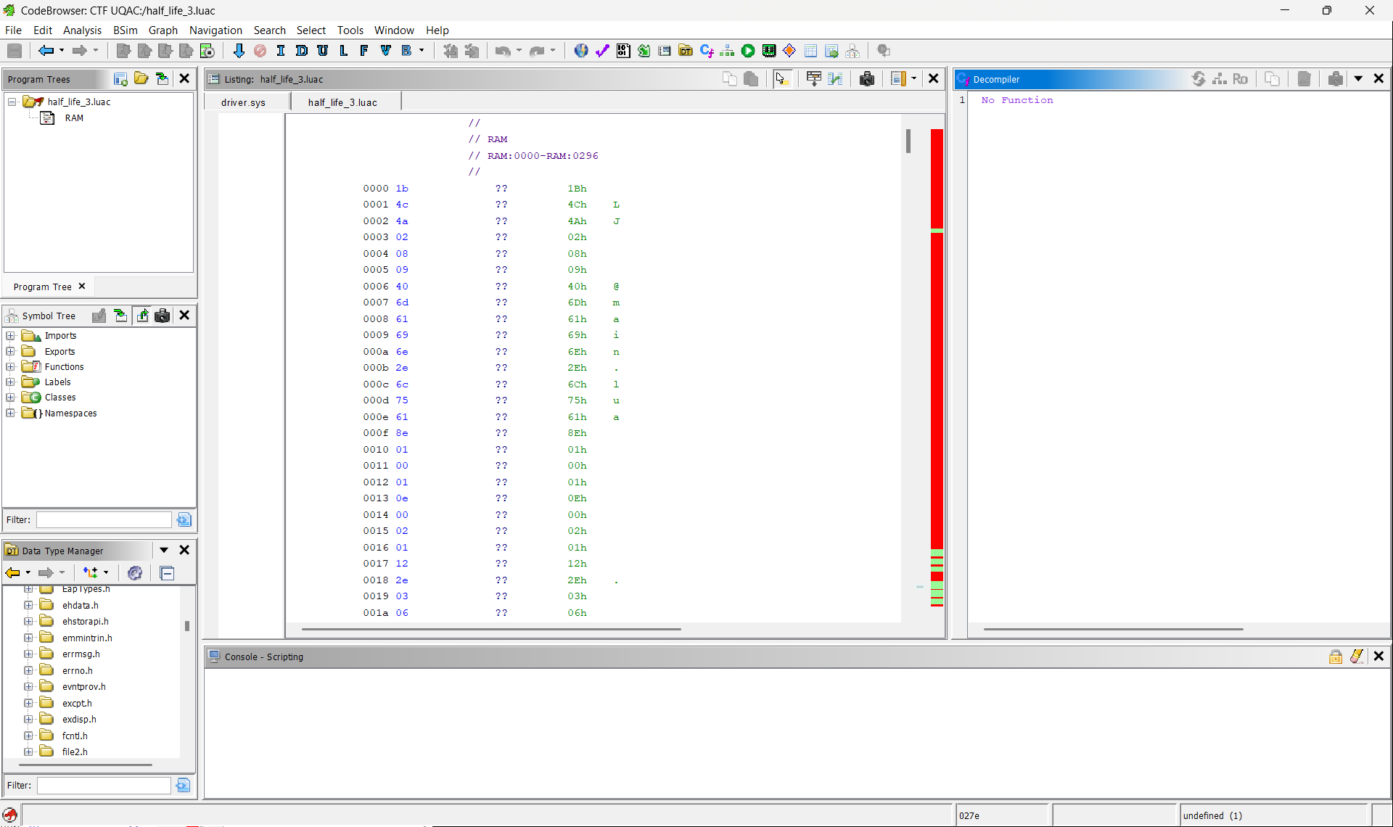
Task: Take a Listing snapshot with camera icon
Action: coord(867,79)
